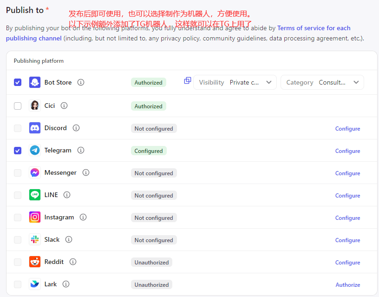Click the Cici avatar icon
Screen dimensions: 379x297
pos(35,106)
